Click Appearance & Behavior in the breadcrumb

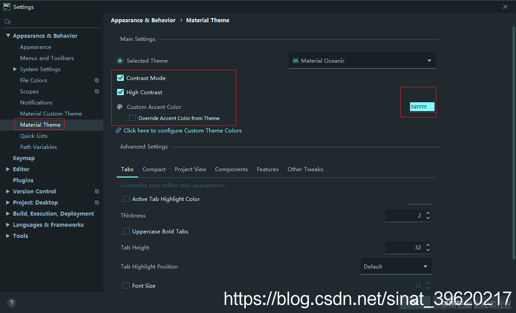143,20
